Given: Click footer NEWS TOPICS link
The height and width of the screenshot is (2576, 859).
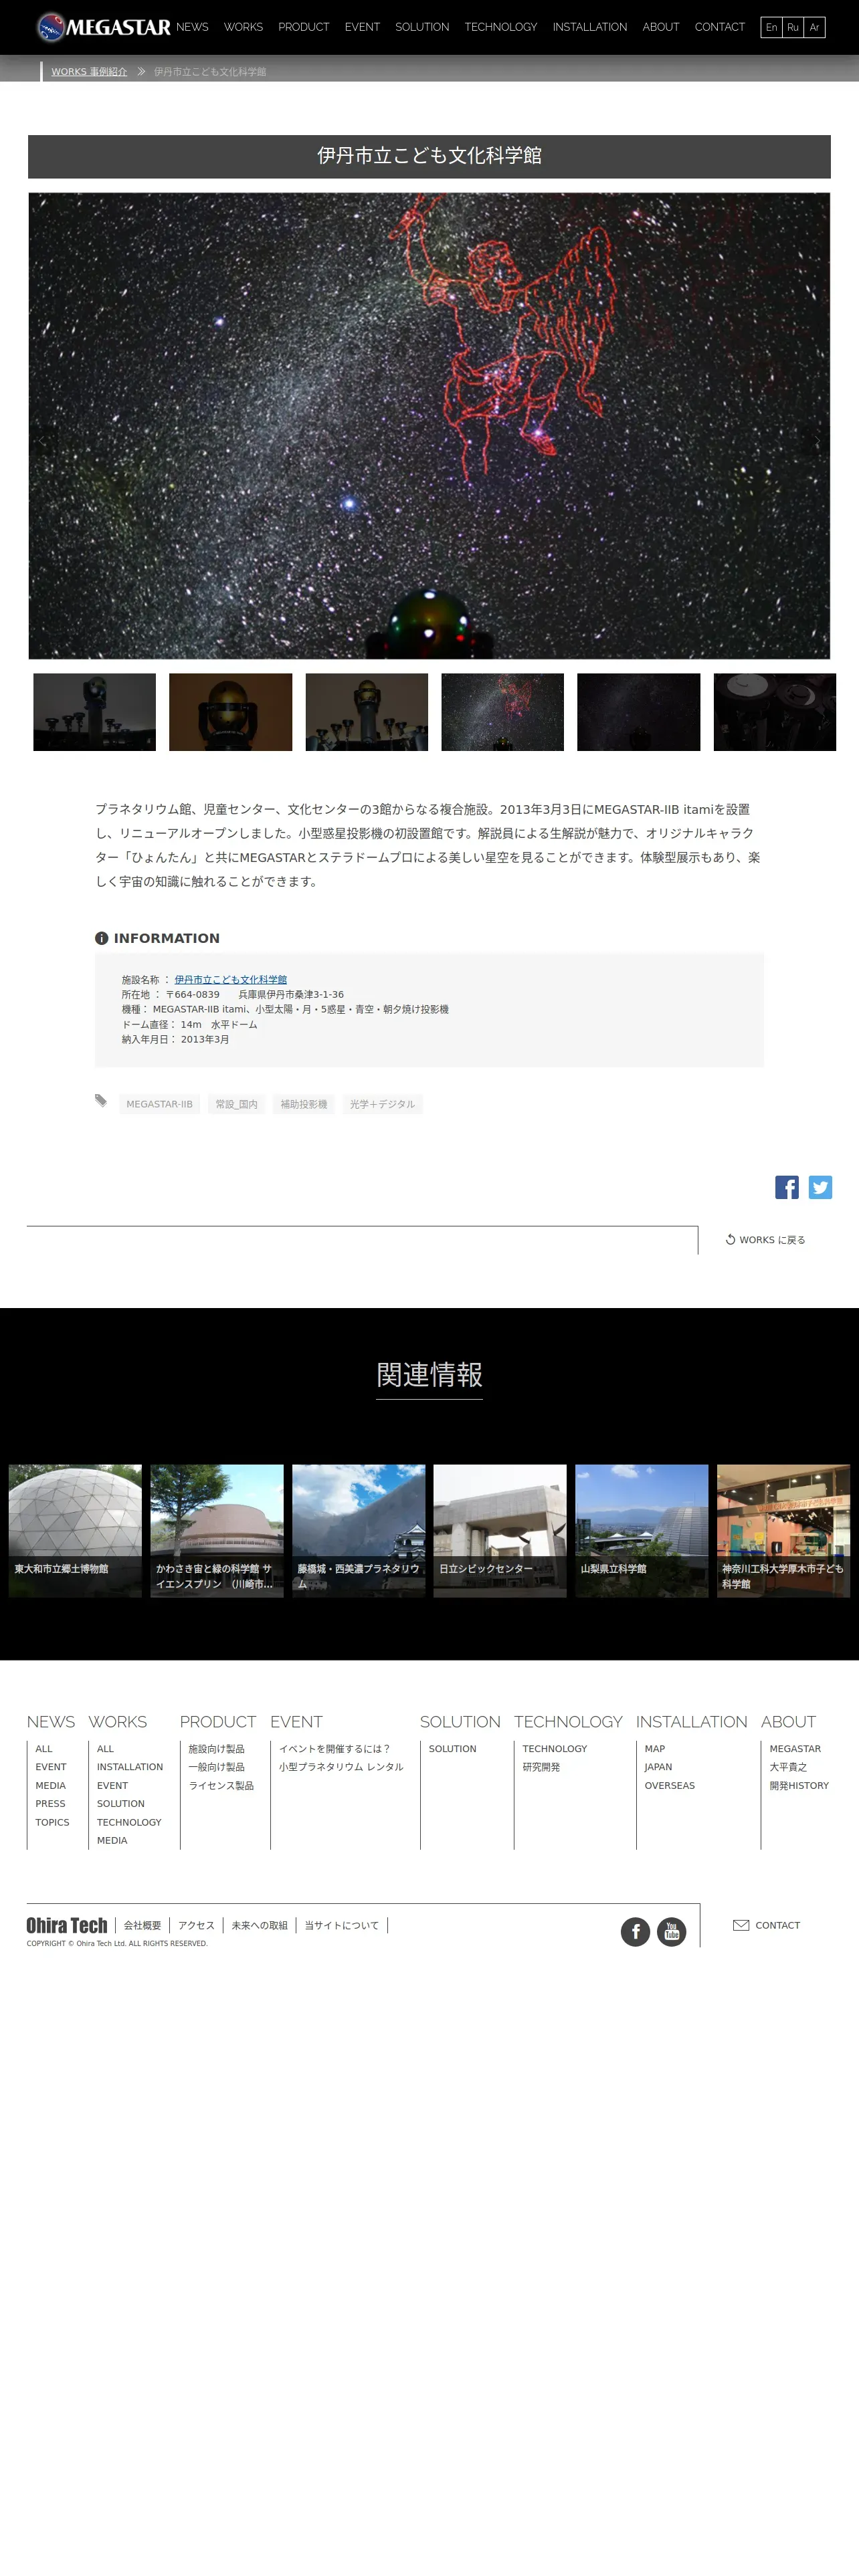Looking at the screenshot, I should pos(52,1822).
